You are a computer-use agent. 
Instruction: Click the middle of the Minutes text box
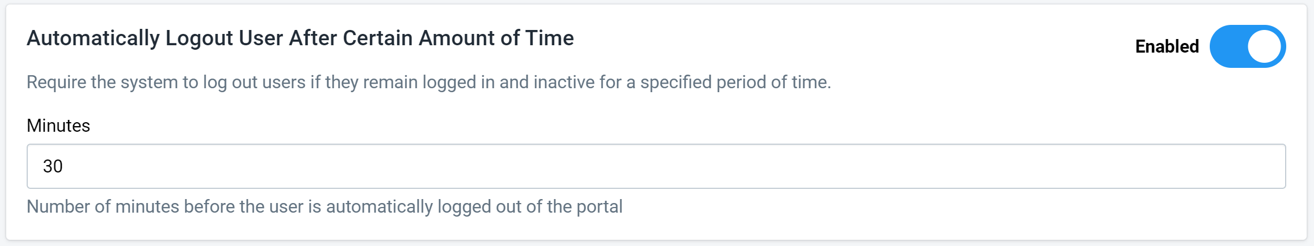pos(656,166)
